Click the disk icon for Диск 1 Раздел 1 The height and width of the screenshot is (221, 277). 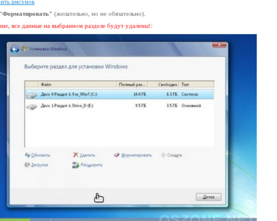(x=32, y=106)
